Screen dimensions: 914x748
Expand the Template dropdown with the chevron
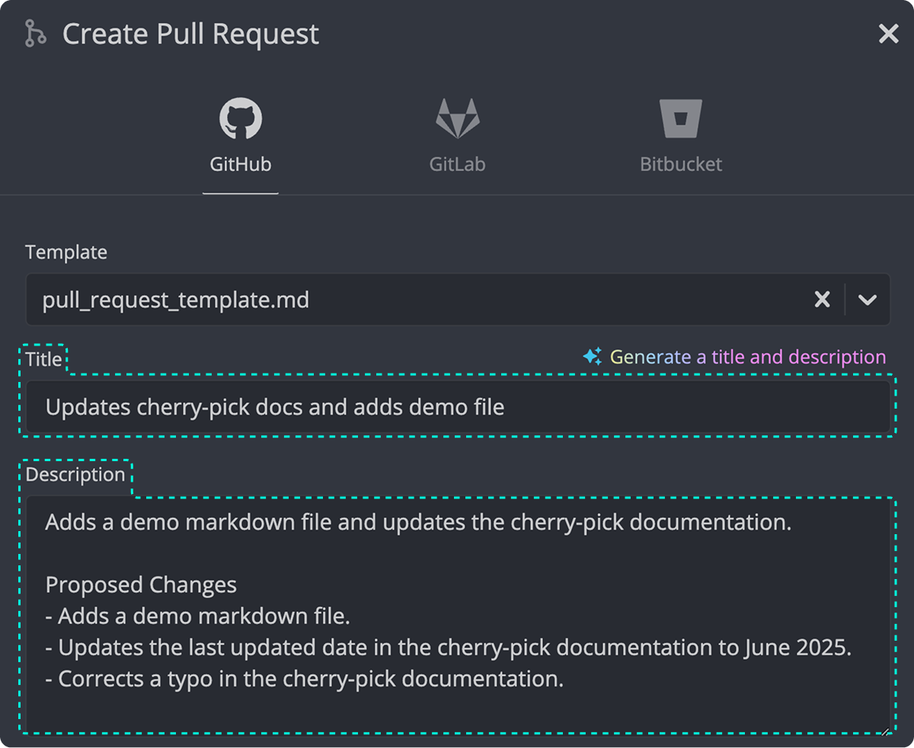(868, 301)
